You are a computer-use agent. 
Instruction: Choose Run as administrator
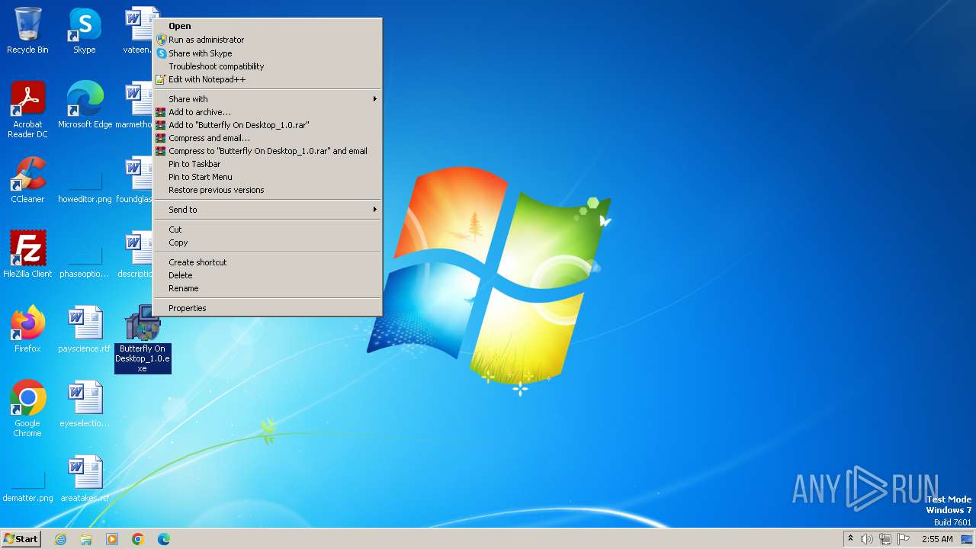(x=268, y=40)
